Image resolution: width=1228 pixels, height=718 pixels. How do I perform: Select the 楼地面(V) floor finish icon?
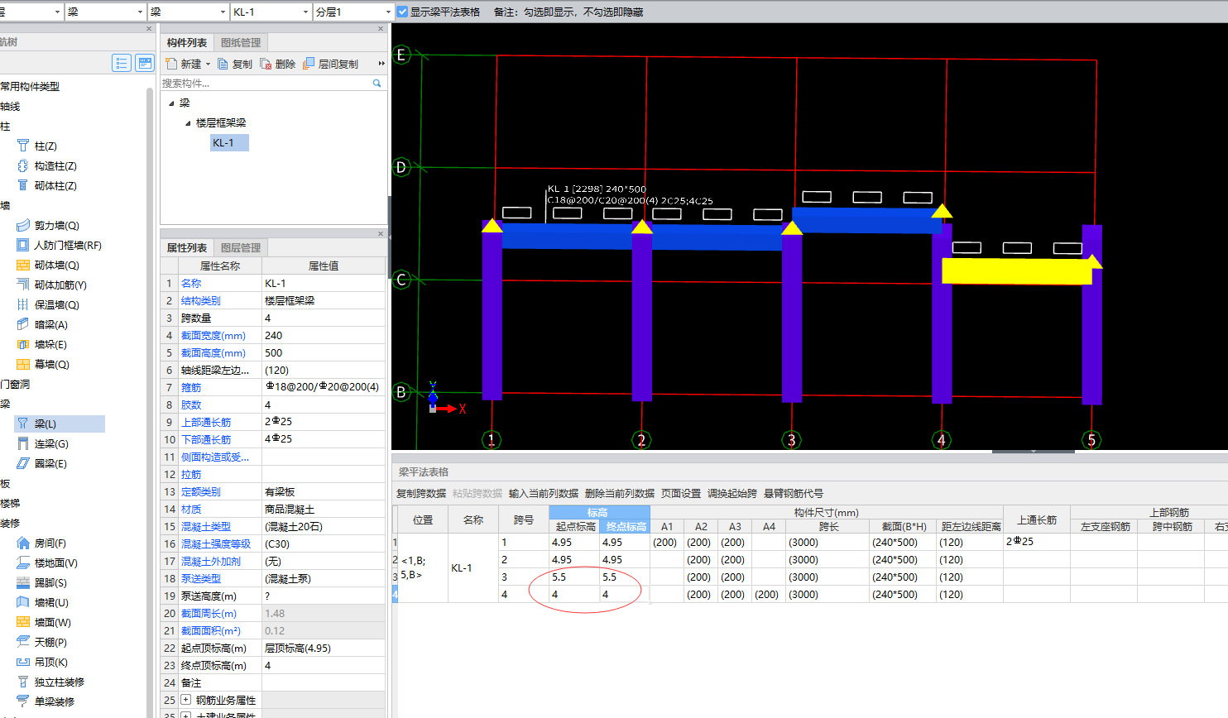click(x=23, y=562)
